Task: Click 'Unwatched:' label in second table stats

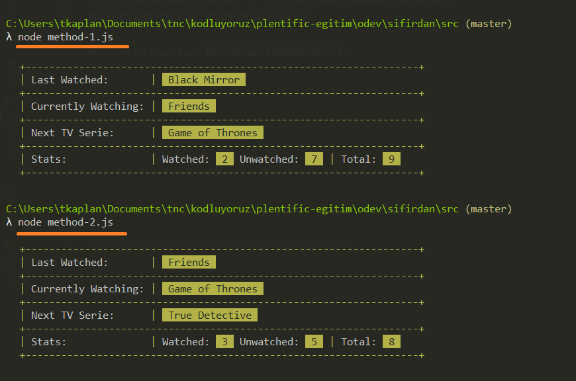Action: point(269,341)
